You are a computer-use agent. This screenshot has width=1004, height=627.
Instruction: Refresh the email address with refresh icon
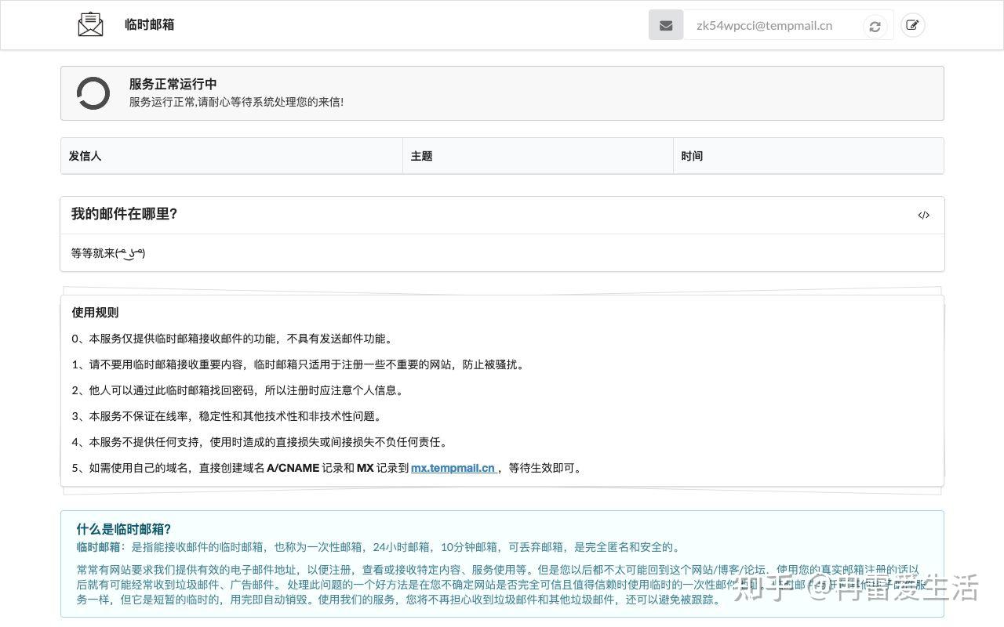click(x=875, y=26)
